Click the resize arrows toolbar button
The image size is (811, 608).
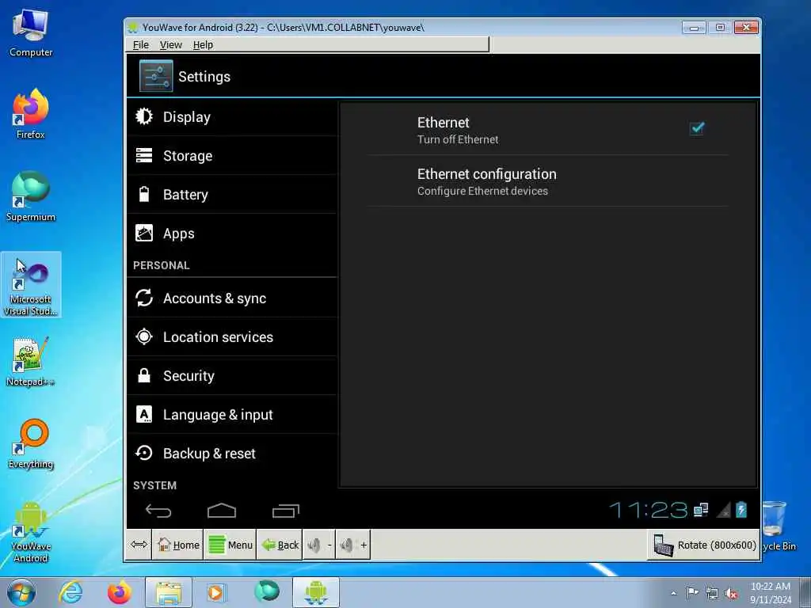coord(139,545)
